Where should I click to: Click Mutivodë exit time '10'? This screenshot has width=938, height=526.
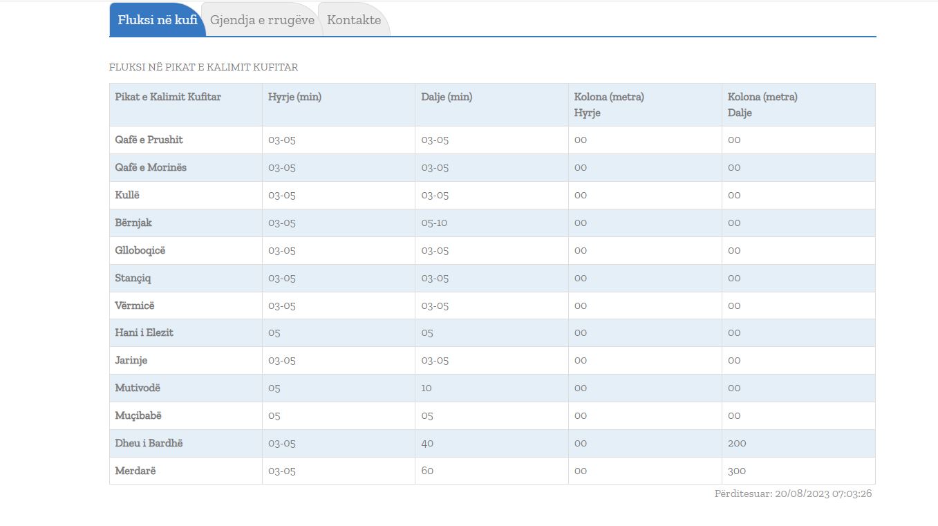pyautogui.click(x=426, y=388)
